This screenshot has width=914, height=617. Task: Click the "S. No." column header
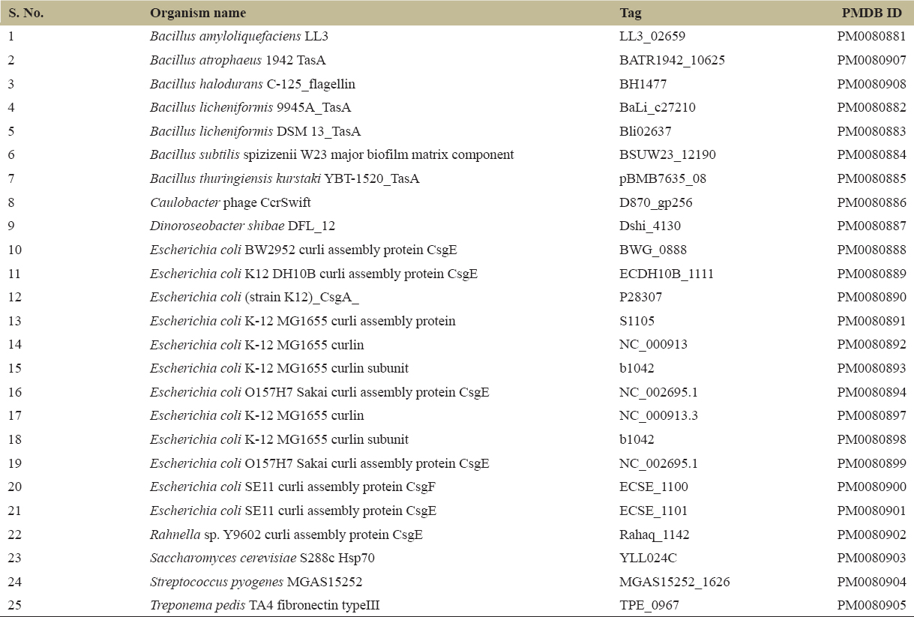click(x=25, y=13)
